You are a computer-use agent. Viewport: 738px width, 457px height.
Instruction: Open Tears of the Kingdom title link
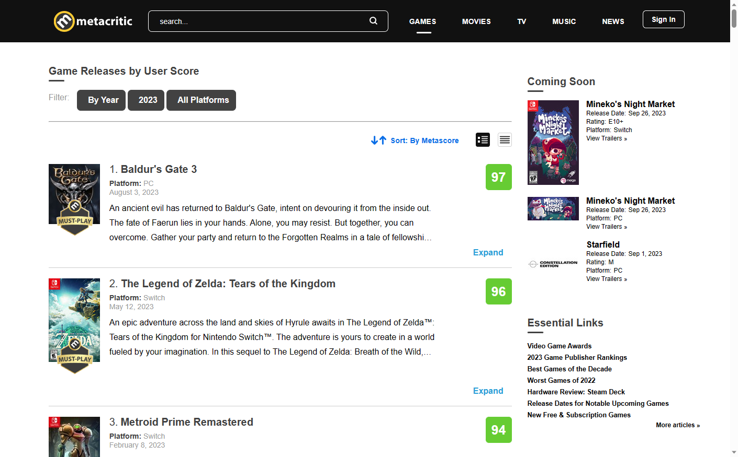[x=228, y=284]
